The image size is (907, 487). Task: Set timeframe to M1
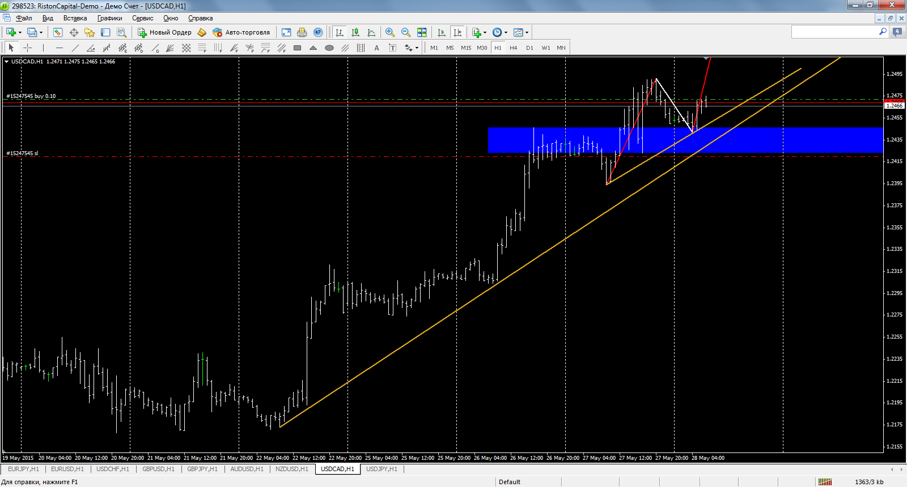(x=434, y=48)
